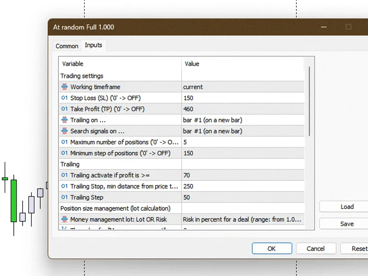Select the 'Trailing Stop, min distance from price' label

tap(124, 186)
